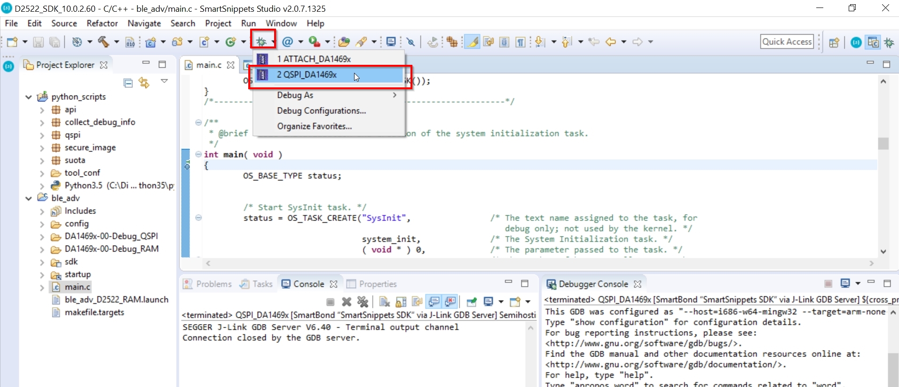This screenshot has width=899, height=387.
Task: Toggle Show Console on standard error change
Action: [x=450, y=302]
